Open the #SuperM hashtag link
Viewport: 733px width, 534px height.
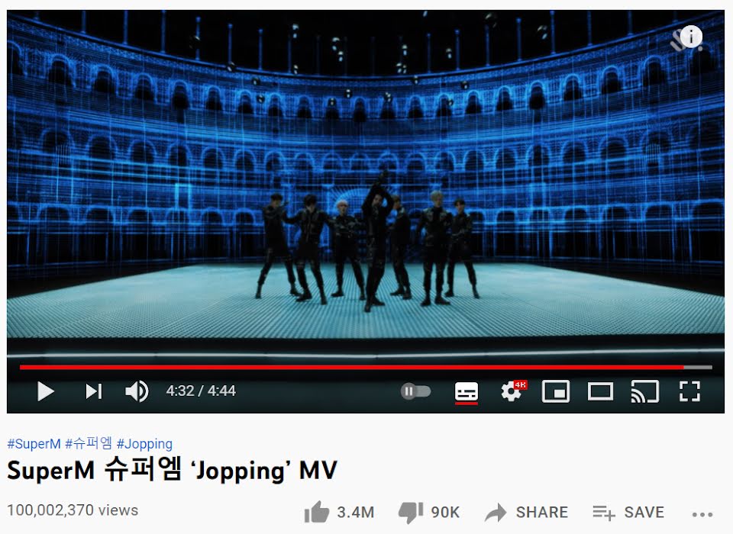click(34, 443)
